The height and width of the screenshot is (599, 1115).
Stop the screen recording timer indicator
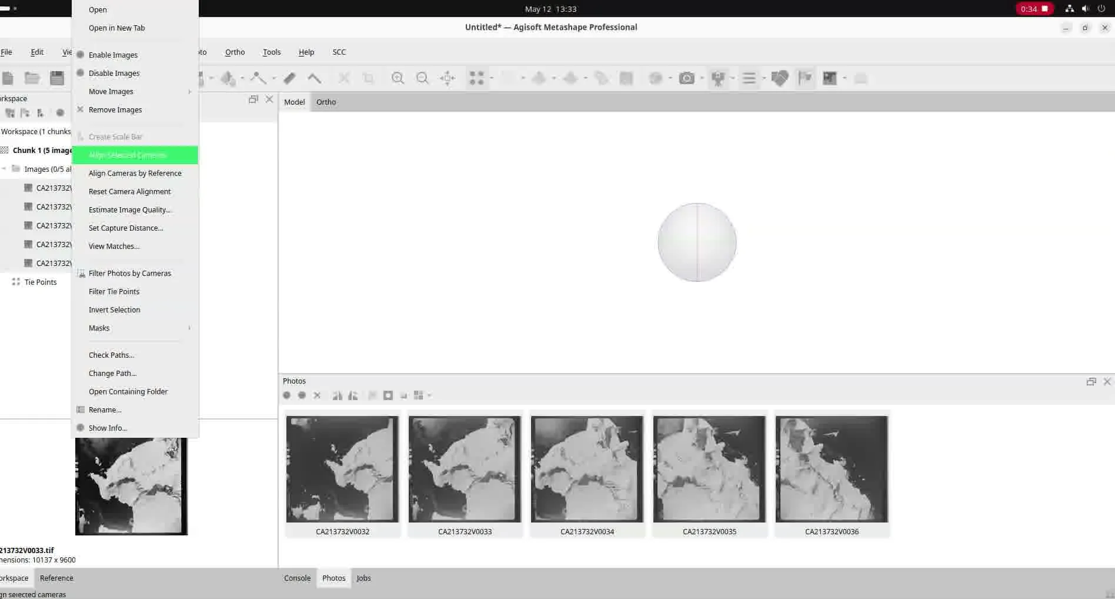coord(1034,9)
